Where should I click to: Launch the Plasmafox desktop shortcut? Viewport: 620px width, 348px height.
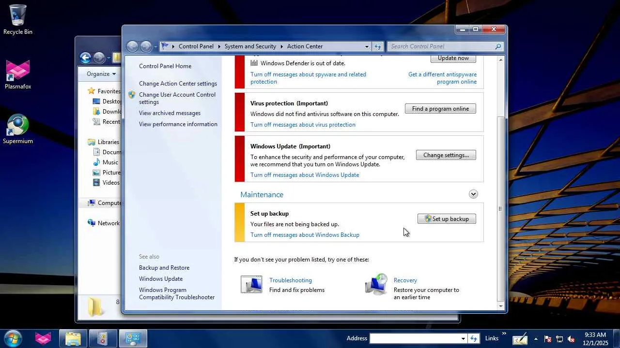(18, 75)
